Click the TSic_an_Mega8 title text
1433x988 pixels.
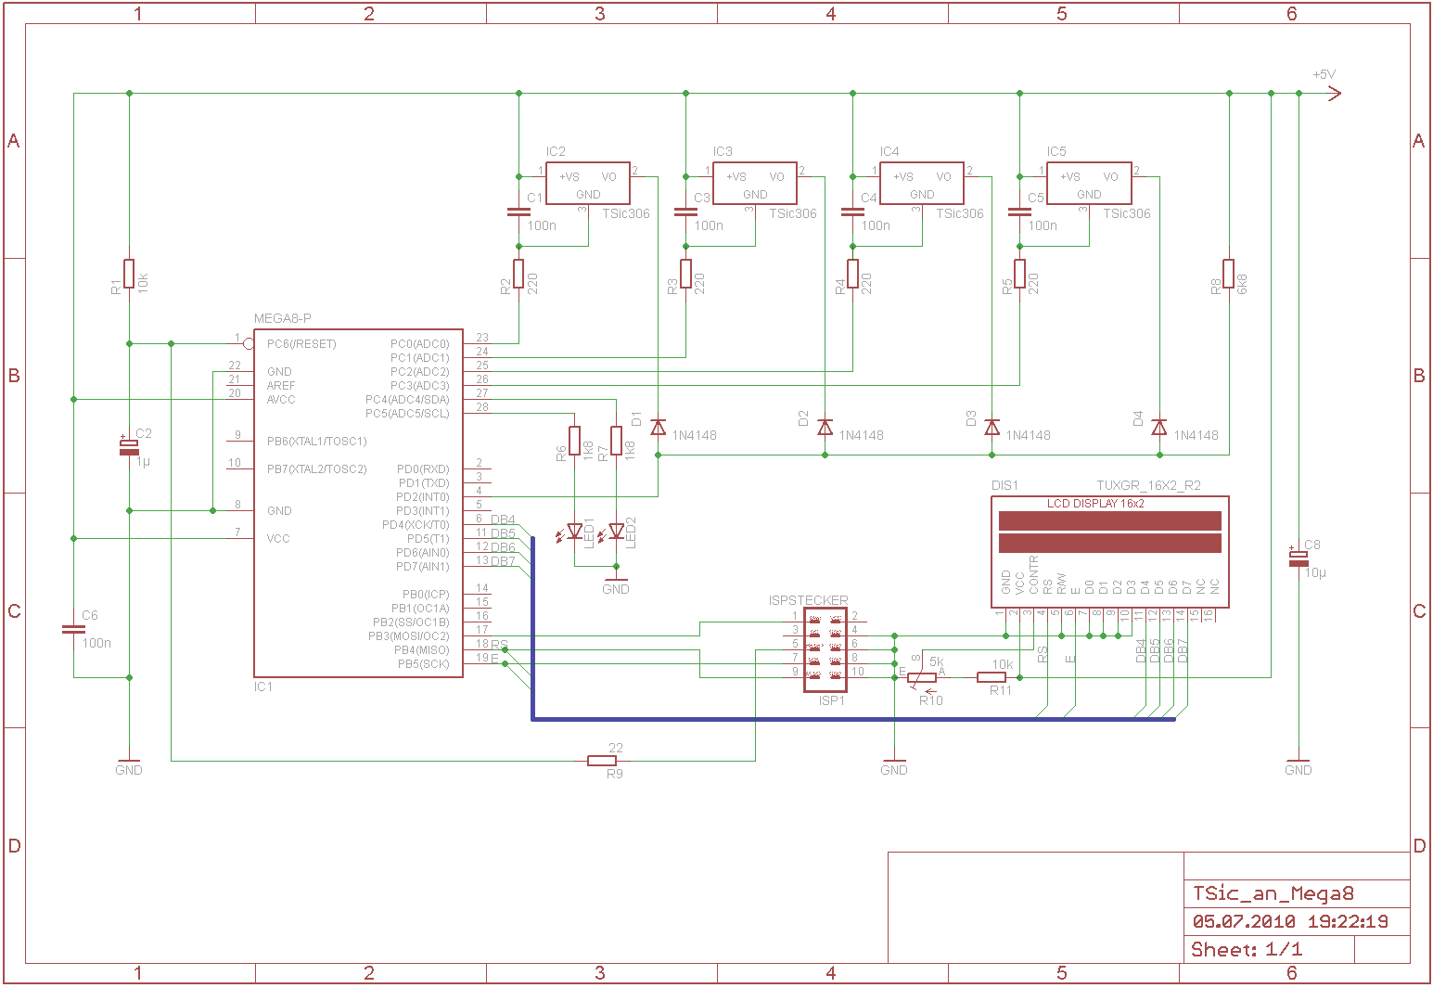tap(1273, 892)
